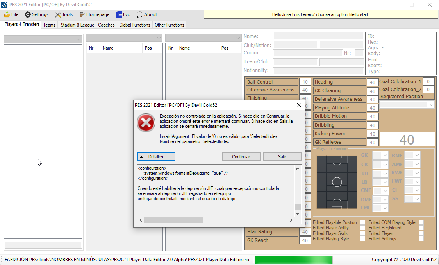Open the Tools wrench menu

click(x=64, y=14)
